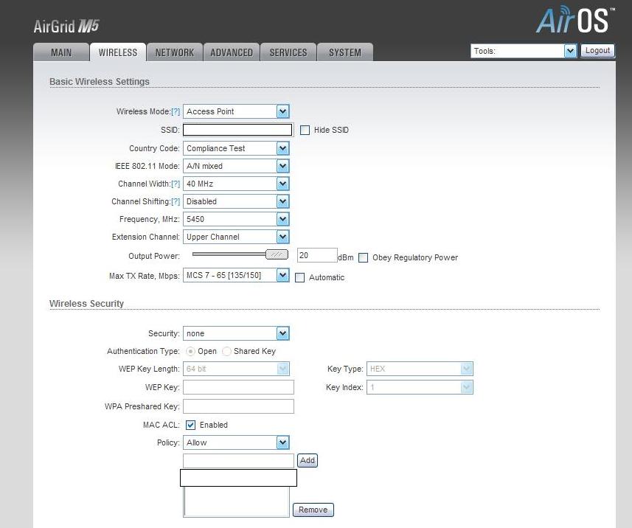Open the Tools dropdown
The image size is (632, 528).
coord(524,51)
